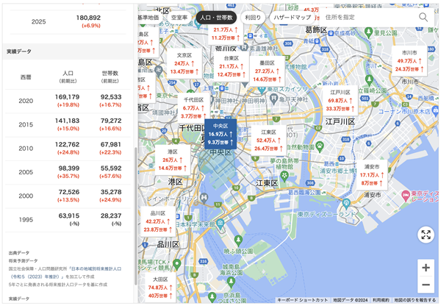Image resolution: width=441 pixels, height=306 pixels.
Task: Zoom out with the minus button
Action: coord(426,285)
